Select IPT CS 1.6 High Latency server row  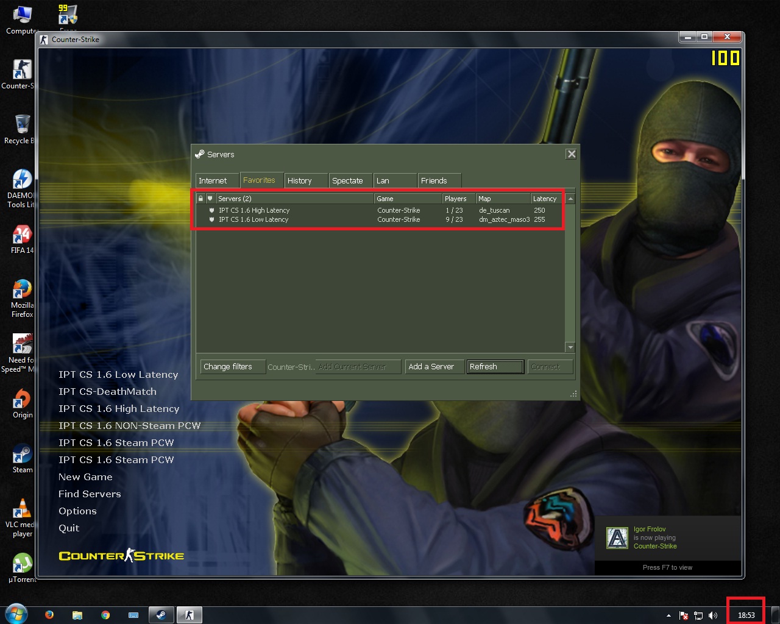(x=380, y=210)
